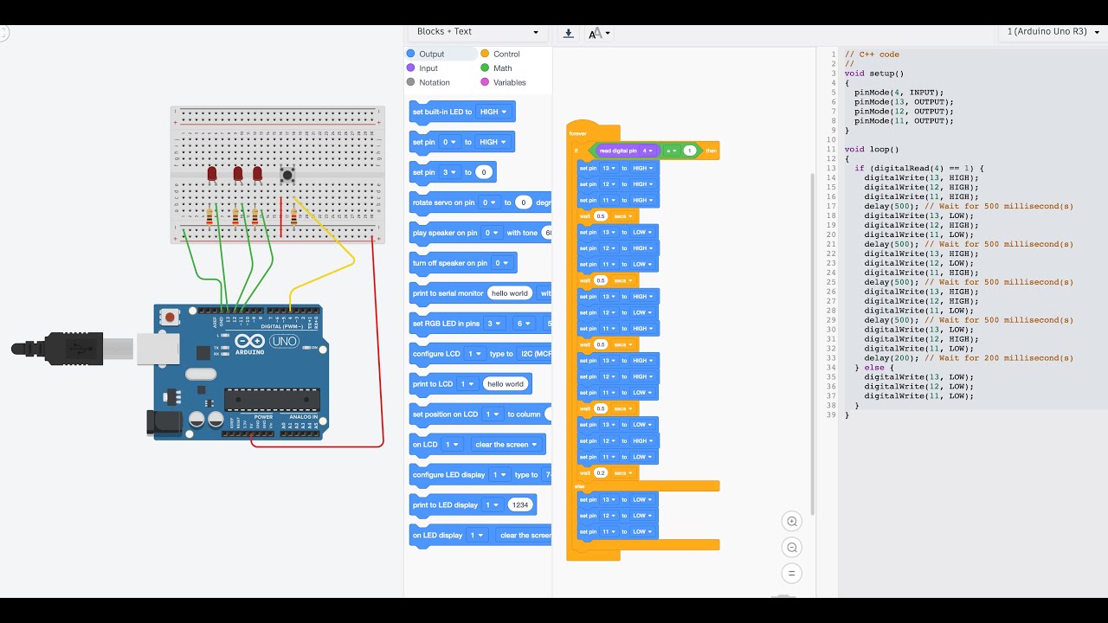Viewport: 1108px width, 623px height.
Task: Click the Arduino's red reset button
Action: pyautogui.click(x=170, y=318)
